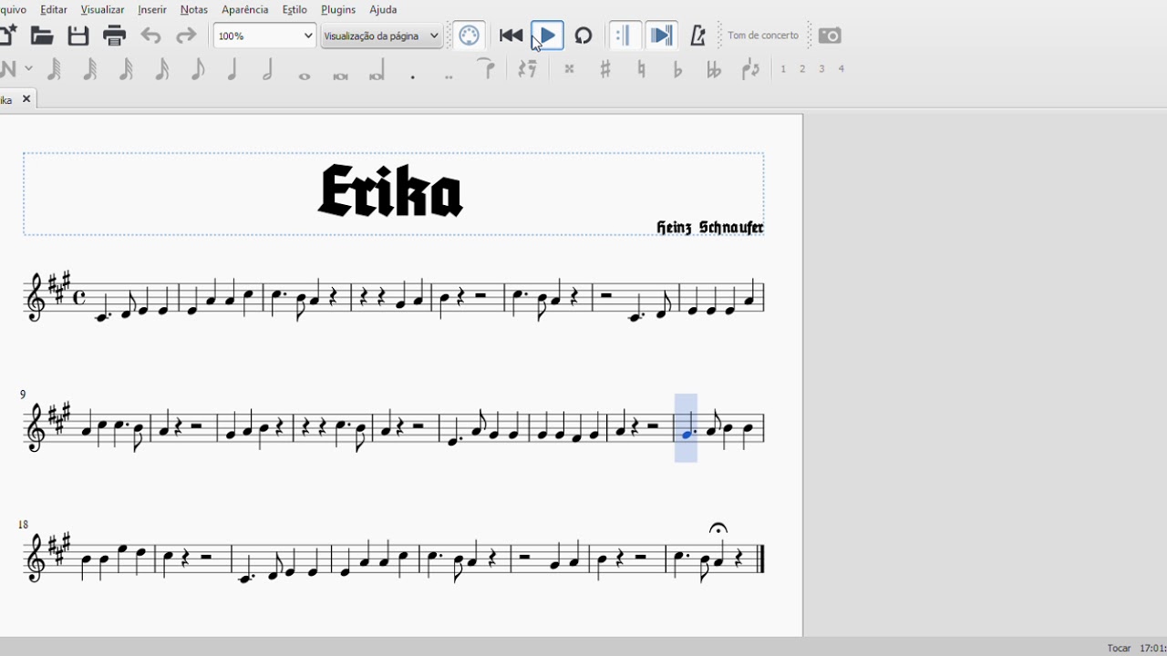
Task: Create a new score
Action: pyautogui.click(x=7, y=36)
